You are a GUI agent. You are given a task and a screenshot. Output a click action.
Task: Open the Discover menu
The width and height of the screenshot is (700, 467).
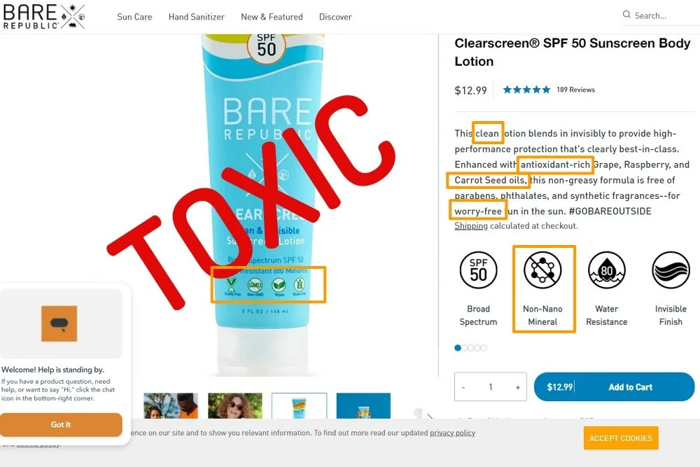(x=335, y=17)
